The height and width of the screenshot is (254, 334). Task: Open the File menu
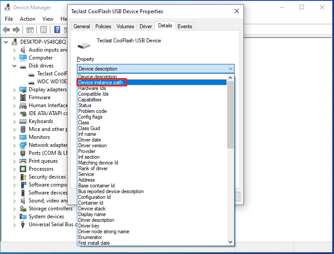click(x=9, y=19)
